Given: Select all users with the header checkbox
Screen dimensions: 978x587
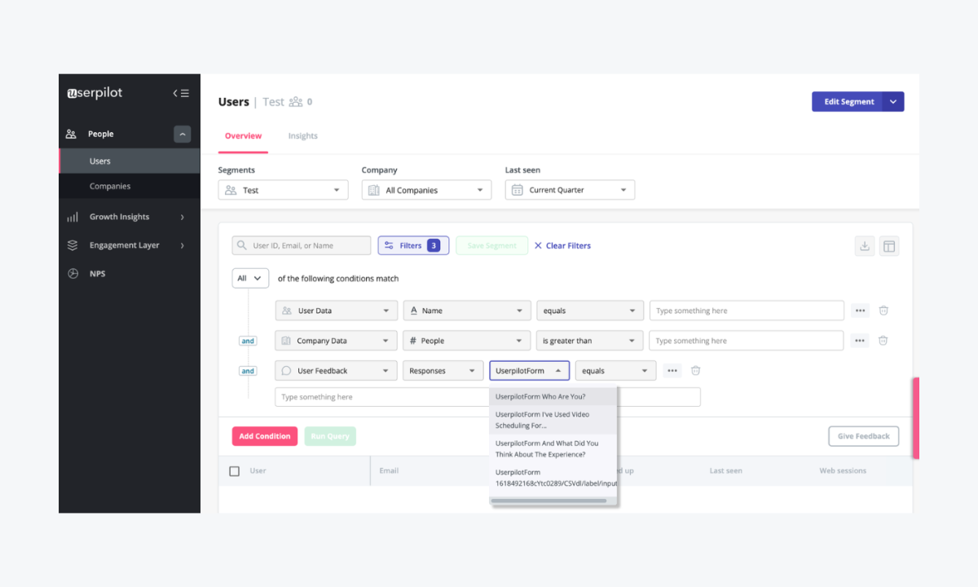Looking at the screenshot, I should [234, 470].
